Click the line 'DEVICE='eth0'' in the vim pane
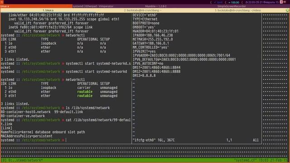Viewport: 290px width, 163px height. (145, 15)
